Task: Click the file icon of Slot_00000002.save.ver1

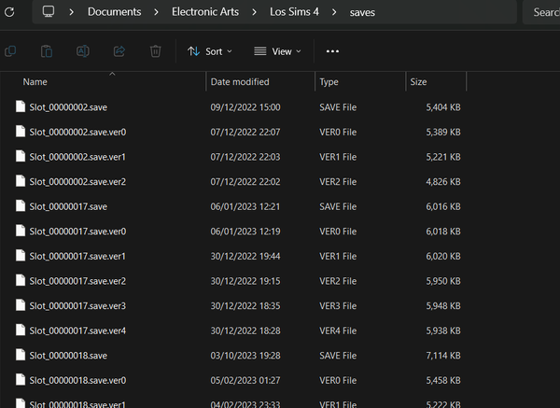Action: pos(21,156)
